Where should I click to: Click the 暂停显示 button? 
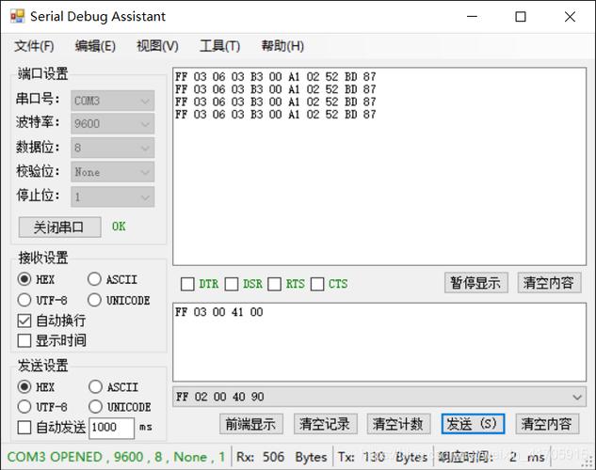coord(475,283)
